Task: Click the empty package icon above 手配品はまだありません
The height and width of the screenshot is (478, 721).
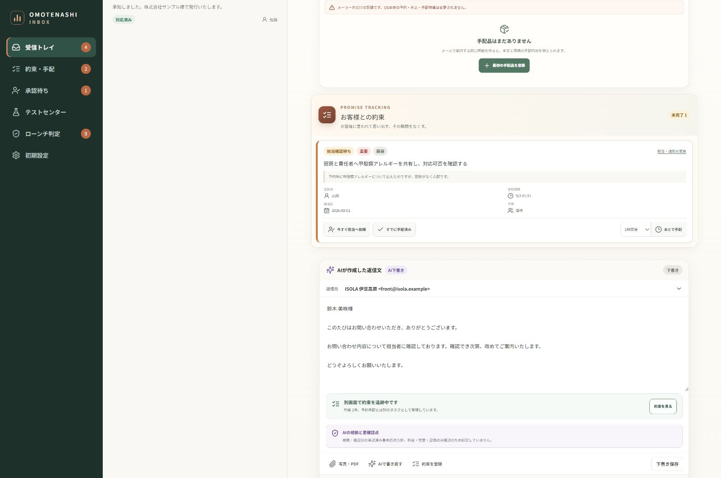Action: 504,29
